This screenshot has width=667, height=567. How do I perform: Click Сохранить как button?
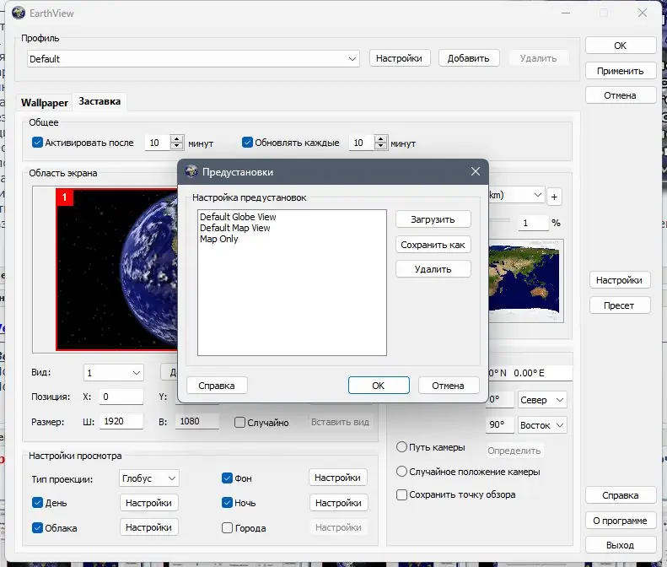click(433, 245)
